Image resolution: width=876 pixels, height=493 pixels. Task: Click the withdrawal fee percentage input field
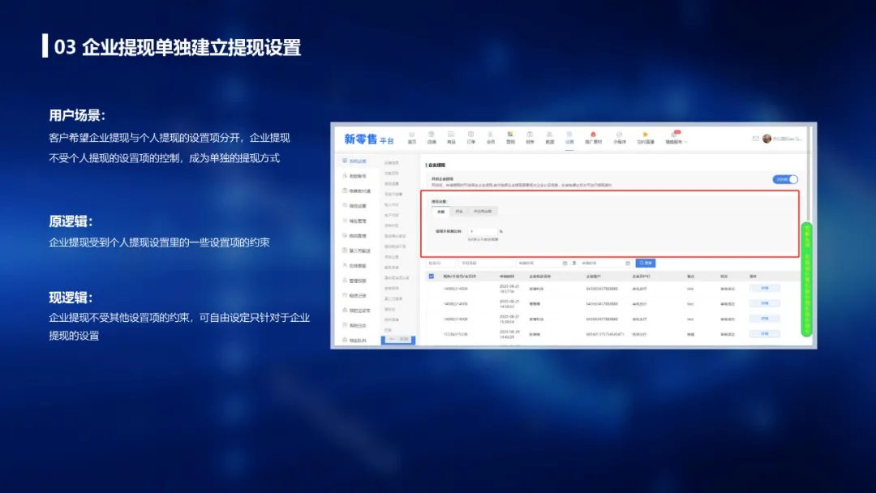click(482, 232)
